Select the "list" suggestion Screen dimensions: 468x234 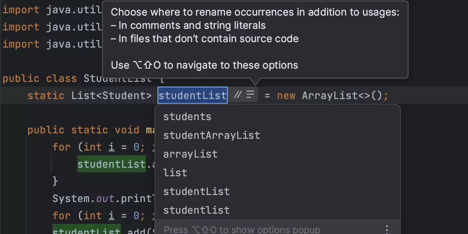[x=175, y=173]
